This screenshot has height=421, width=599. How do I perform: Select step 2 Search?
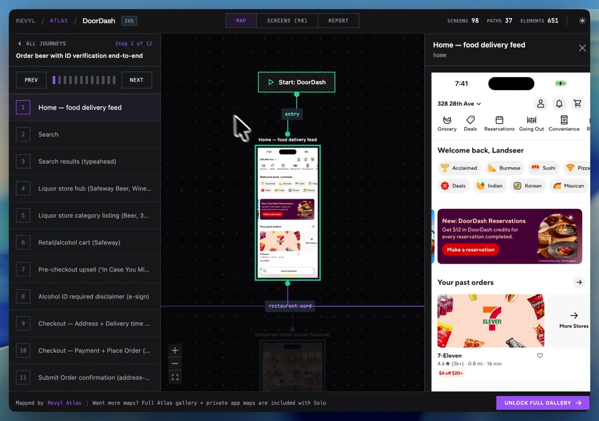tap(85, 134)
